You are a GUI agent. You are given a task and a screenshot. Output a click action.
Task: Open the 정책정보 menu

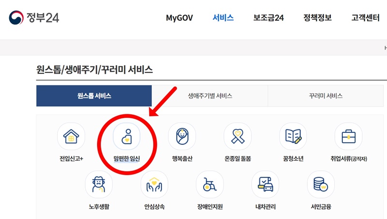[317, 17]
